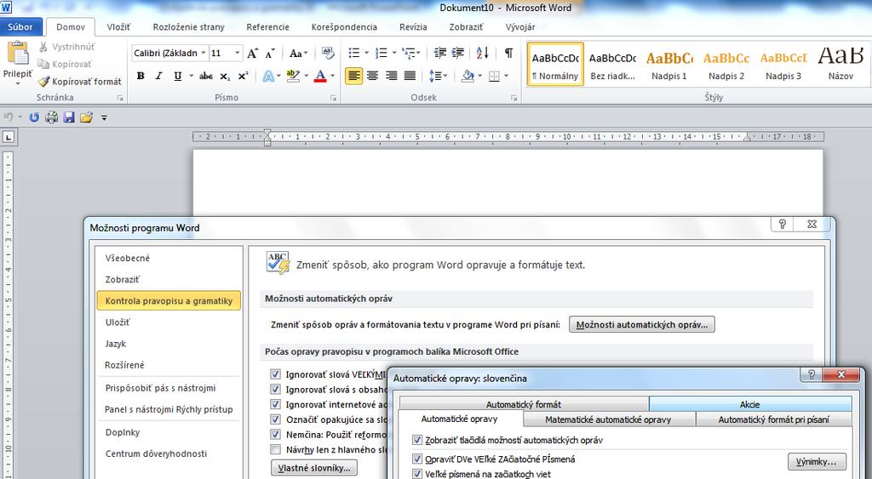872x479 pixels.
Task: Toggle Nemčina: Použiť reformované checkbox
Action: click(275, 434)
